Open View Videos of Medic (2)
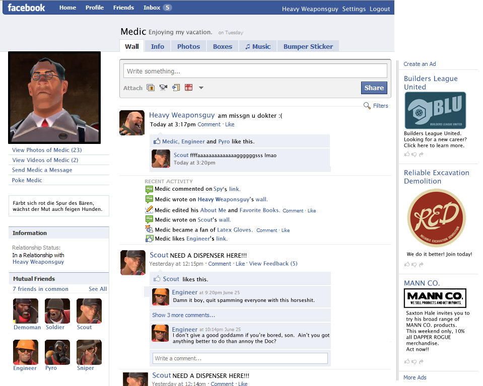The width and height of the screenshot is (483, 386). coord(45,160)
